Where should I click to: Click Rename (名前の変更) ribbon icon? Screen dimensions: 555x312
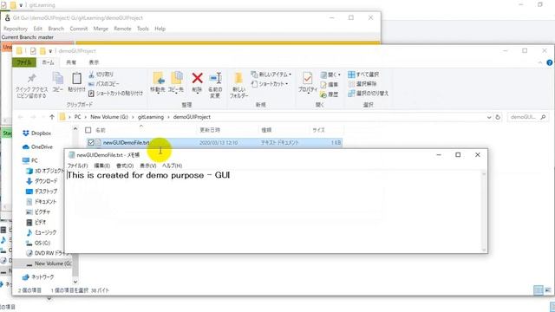pyautogui.click(x=215, y=85)
